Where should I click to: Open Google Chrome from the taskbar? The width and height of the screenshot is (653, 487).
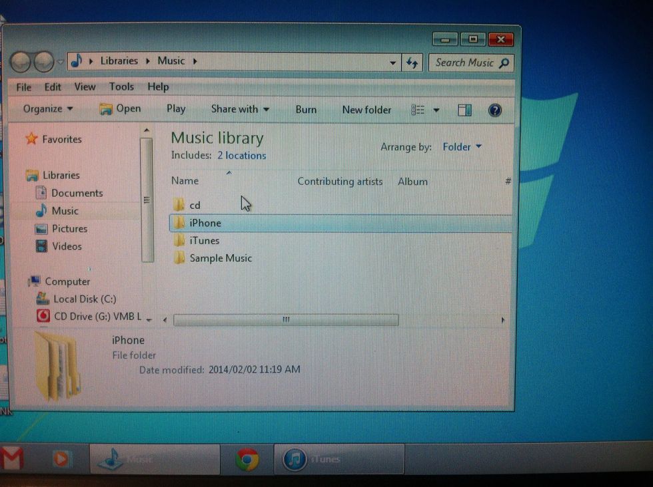tap(247, 459)
